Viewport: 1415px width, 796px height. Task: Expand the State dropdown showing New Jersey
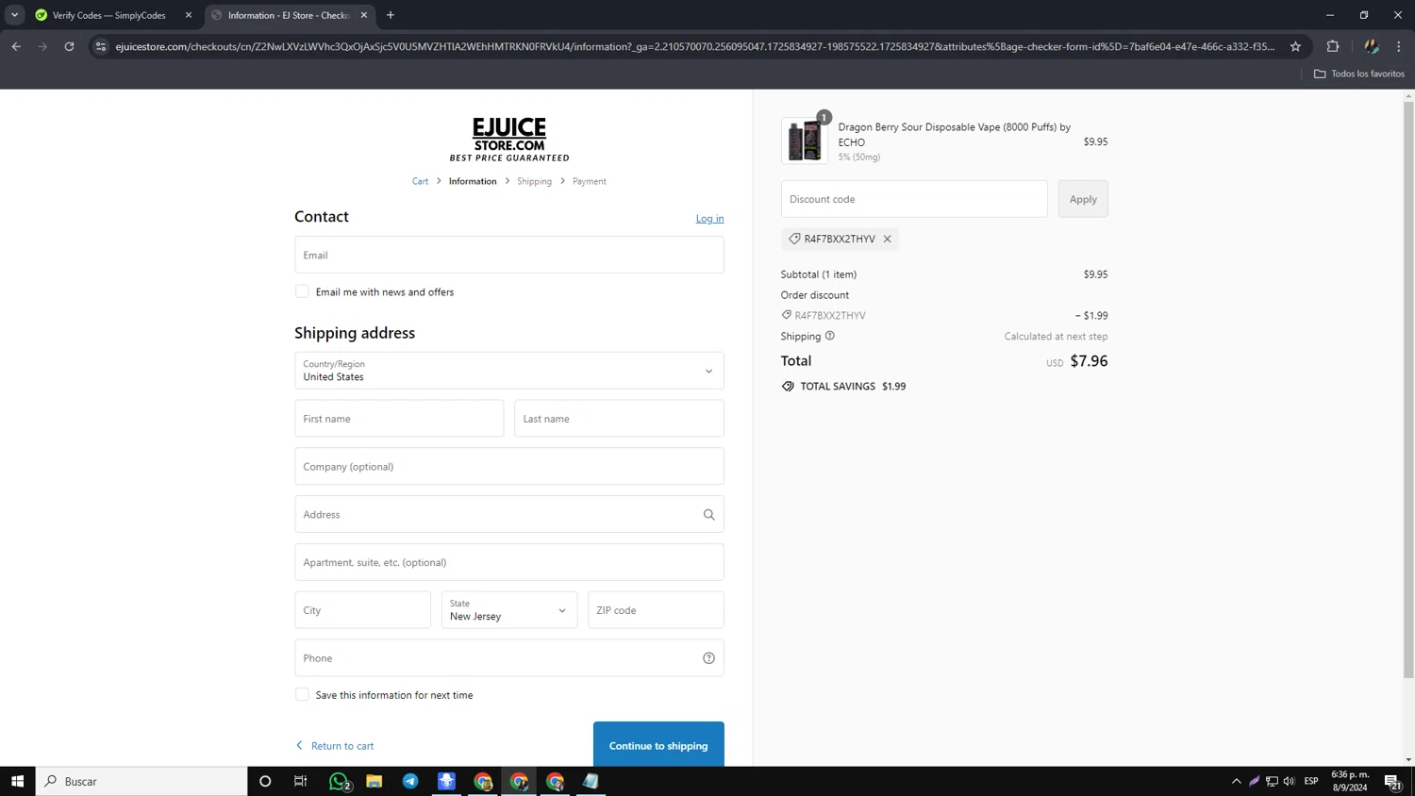coord(508,610)
